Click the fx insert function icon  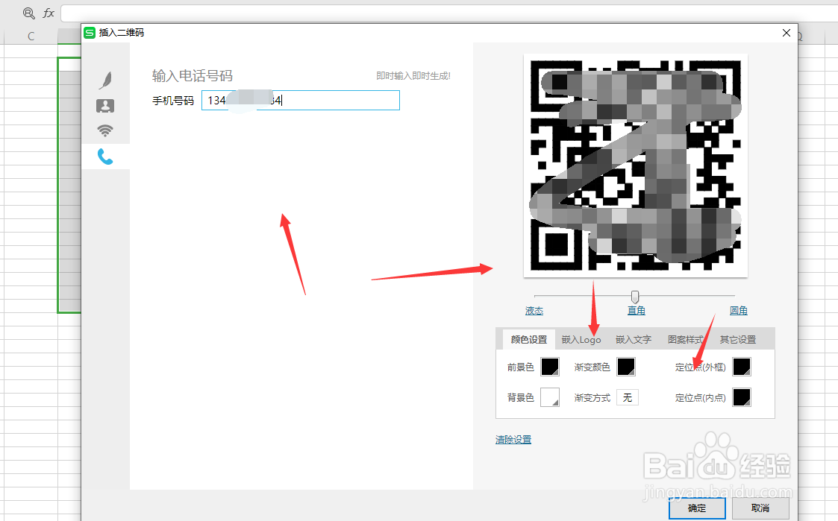pyautogui.click(x=49, y=13)
